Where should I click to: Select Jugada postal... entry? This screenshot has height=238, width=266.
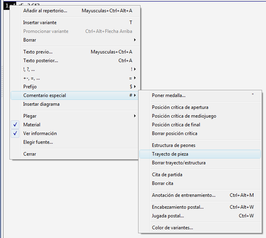[x=200, y=216]
